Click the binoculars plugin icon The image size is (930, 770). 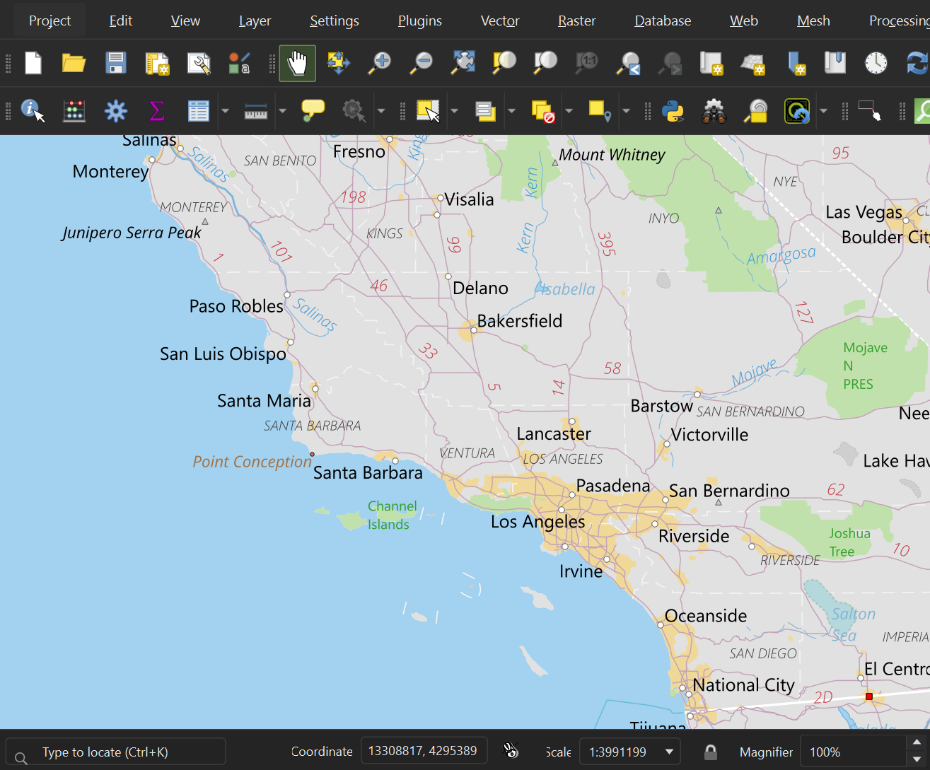pos(714,111)
